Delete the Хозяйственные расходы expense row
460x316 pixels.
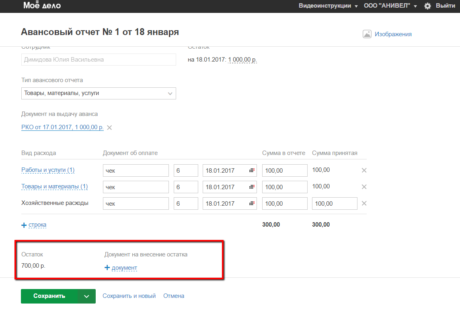click(364, 203)
